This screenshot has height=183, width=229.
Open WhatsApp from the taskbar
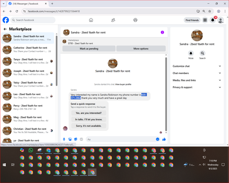[31, 150]
